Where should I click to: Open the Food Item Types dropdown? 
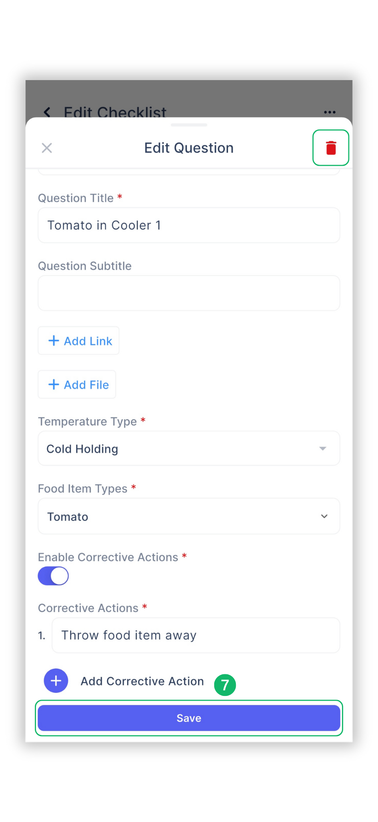[x=189, y=516]
